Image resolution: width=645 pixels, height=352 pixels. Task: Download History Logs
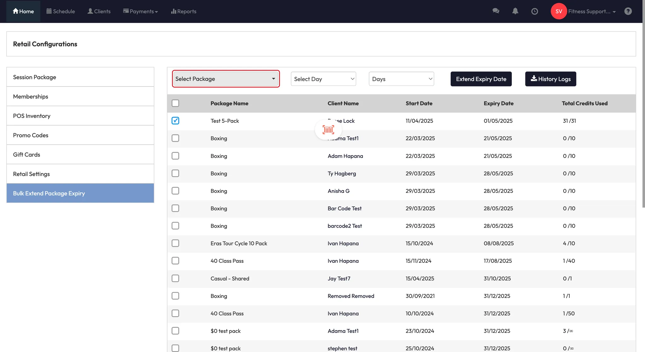coord(551,79)
